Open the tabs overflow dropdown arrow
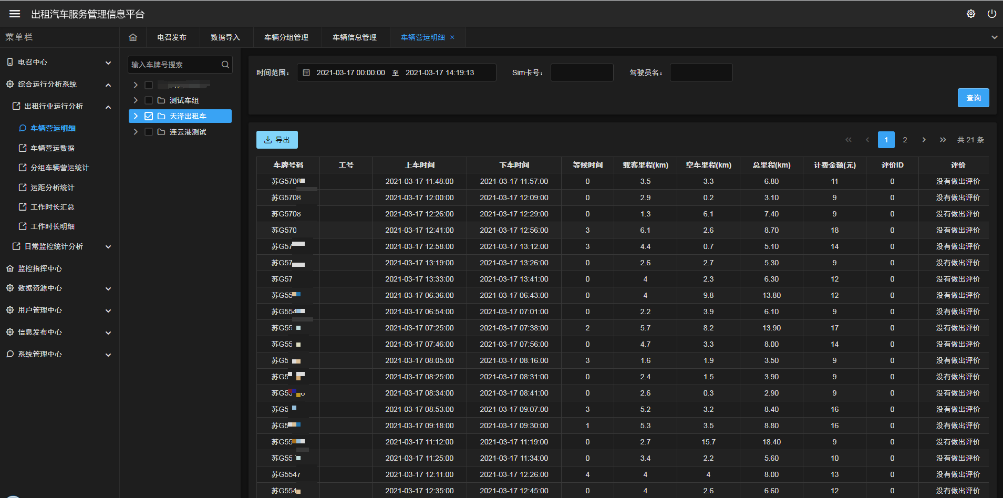Viewport: 1003px width, 498px height. coord(994,37)
